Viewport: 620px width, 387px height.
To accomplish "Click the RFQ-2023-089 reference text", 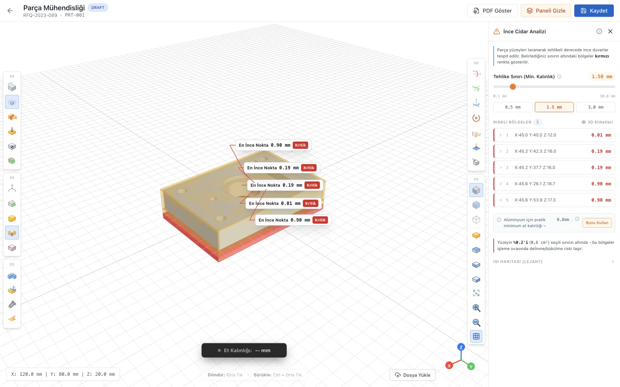I will 40,15.
